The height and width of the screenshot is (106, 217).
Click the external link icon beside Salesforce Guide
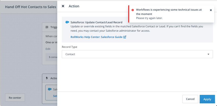(125, 37)
